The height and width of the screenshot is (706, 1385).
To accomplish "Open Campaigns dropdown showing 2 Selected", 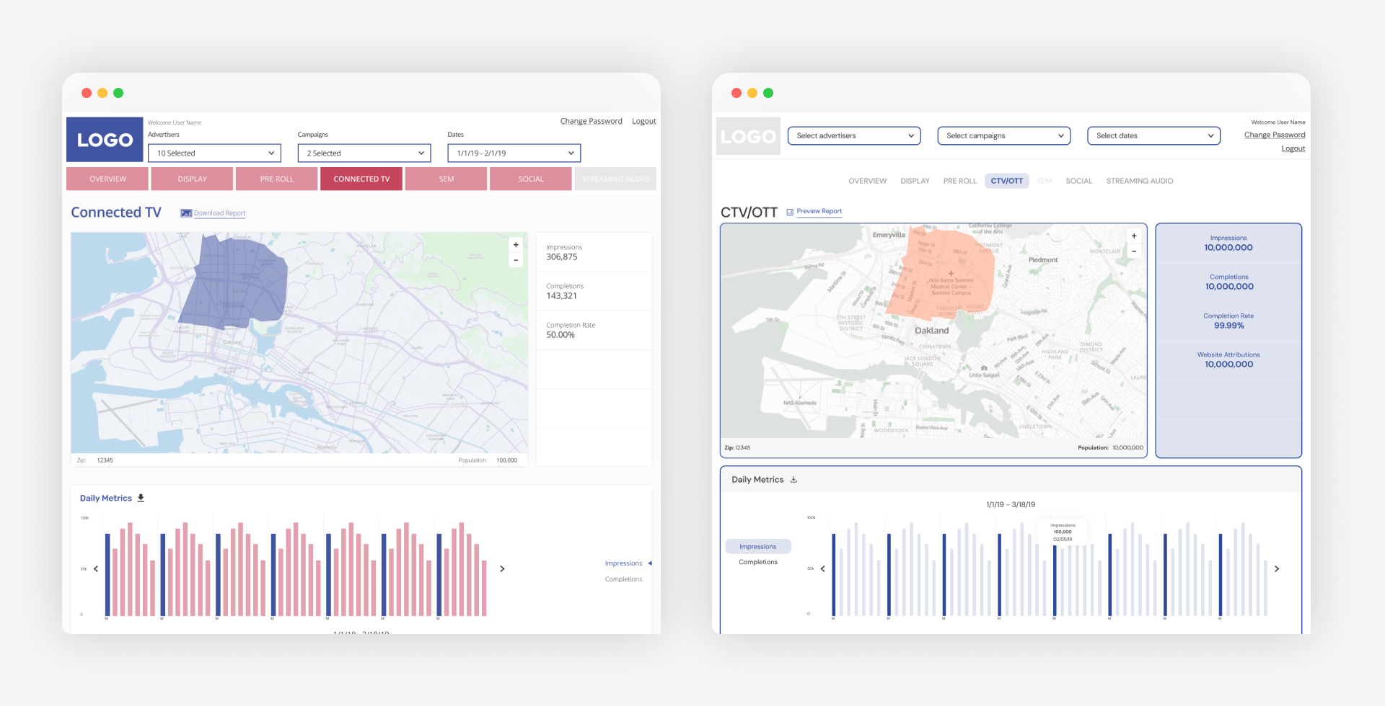I will pos(364,153).
